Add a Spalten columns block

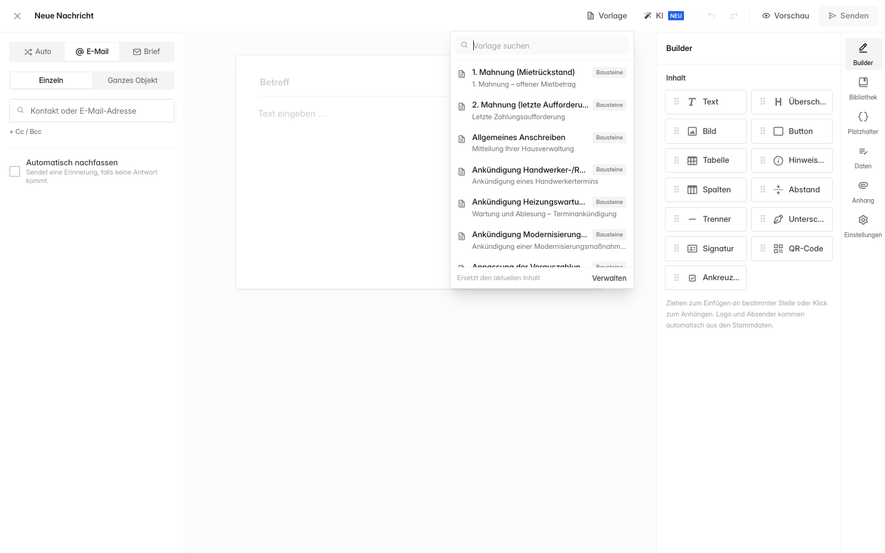[x=706, y=190]
